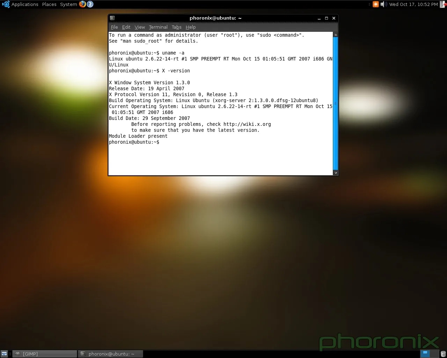
Task: Click the log out door icon
Action: [443, 4]
